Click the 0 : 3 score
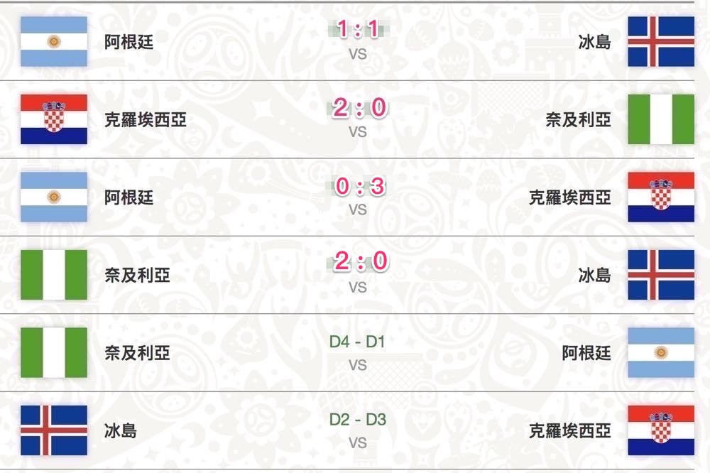The height and width of the screenshot is (473, 710). (358, 186)
